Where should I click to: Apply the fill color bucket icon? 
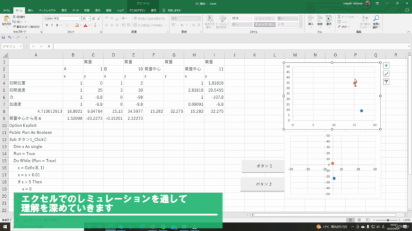pos(77,25)
